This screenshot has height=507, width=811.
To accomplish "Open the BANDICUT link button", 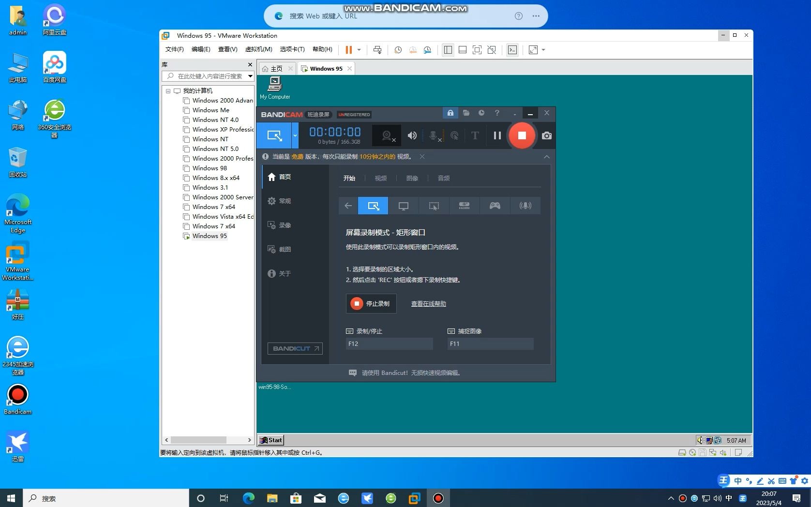I will 295,348.
